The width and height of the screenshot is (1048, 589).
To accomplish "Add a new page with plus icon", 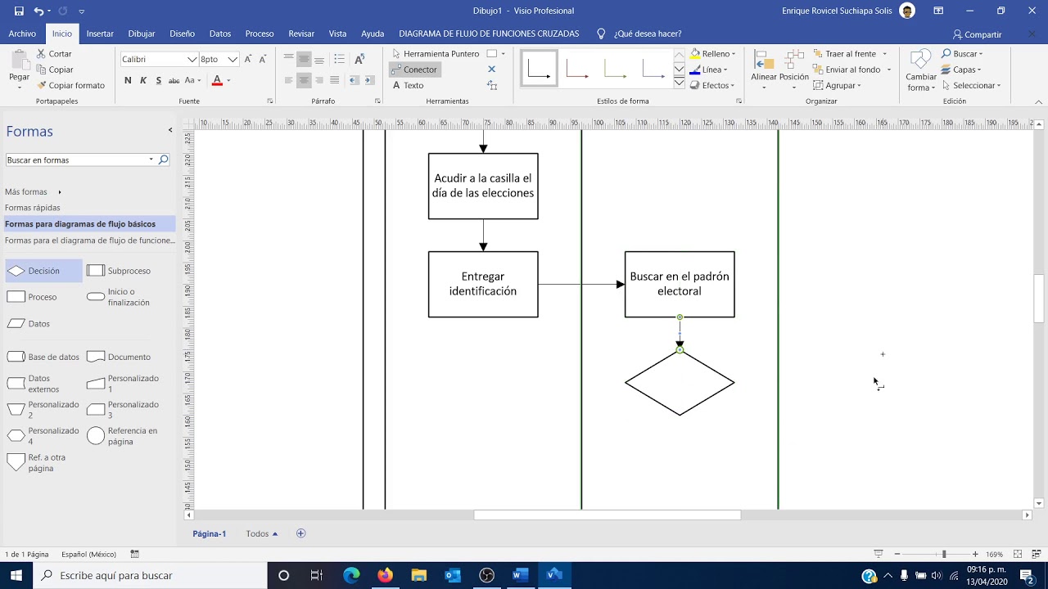I will [300, 533].
